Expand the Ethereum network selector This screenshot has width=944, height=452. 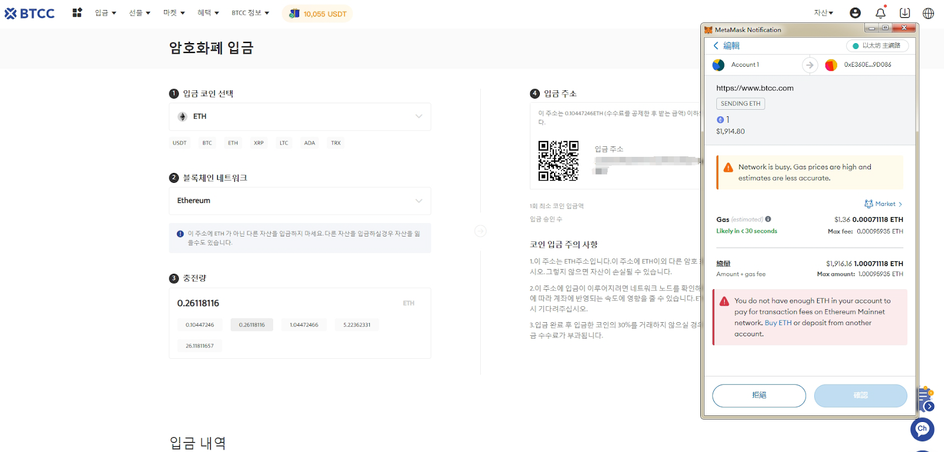[x=300, y=201]
